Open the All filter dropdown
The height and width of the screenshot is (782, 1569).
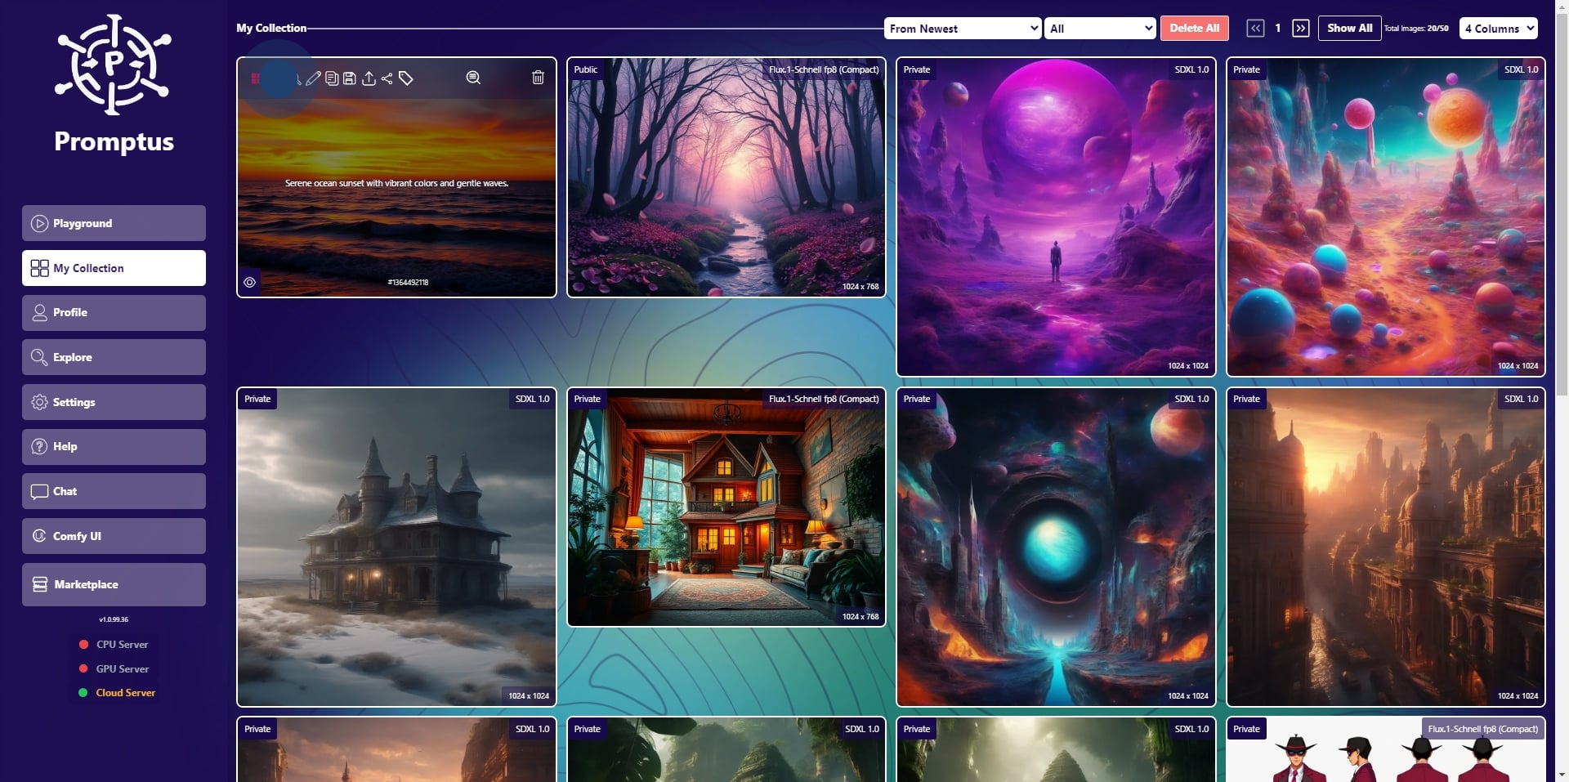(1101, 29)
